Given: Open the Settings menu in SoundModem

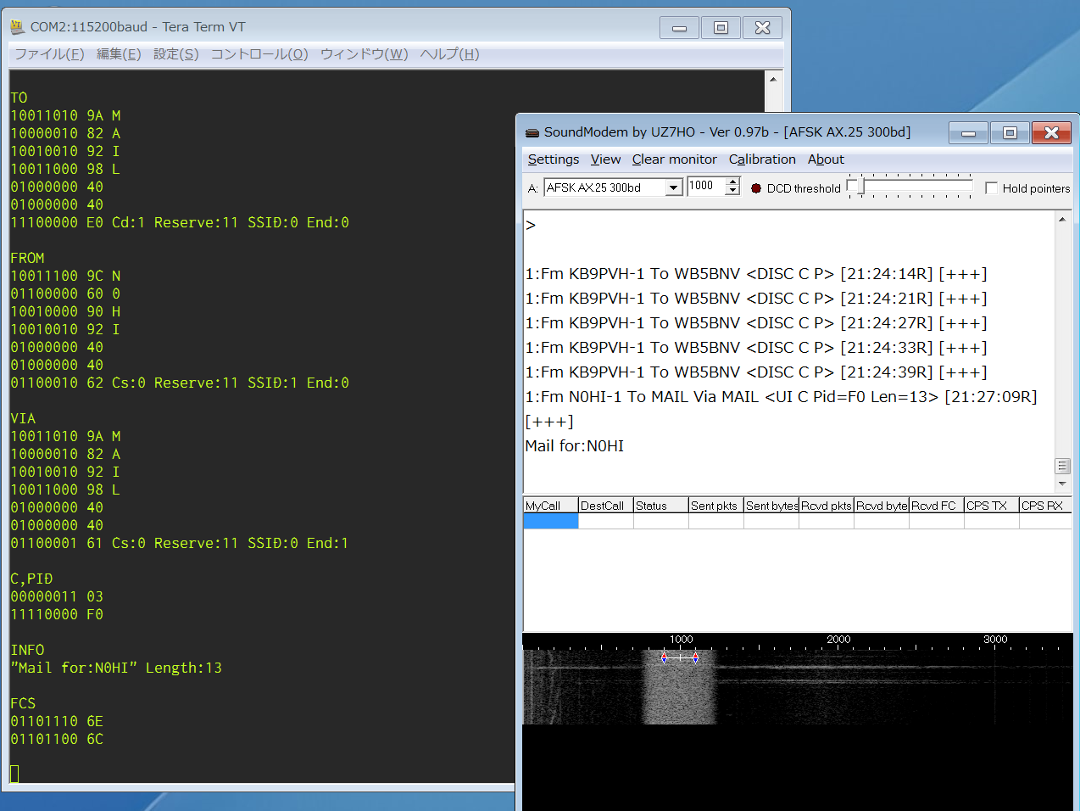Looking at the screenshot, I should (x=553, y=159).
